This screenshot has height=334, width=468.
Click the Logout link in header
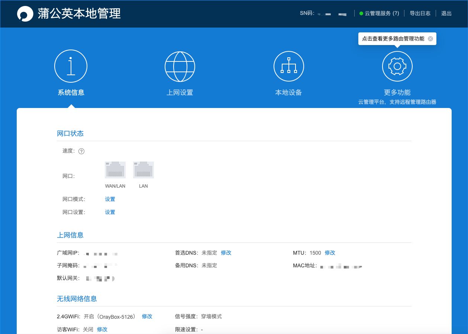(x=446, y=13)
